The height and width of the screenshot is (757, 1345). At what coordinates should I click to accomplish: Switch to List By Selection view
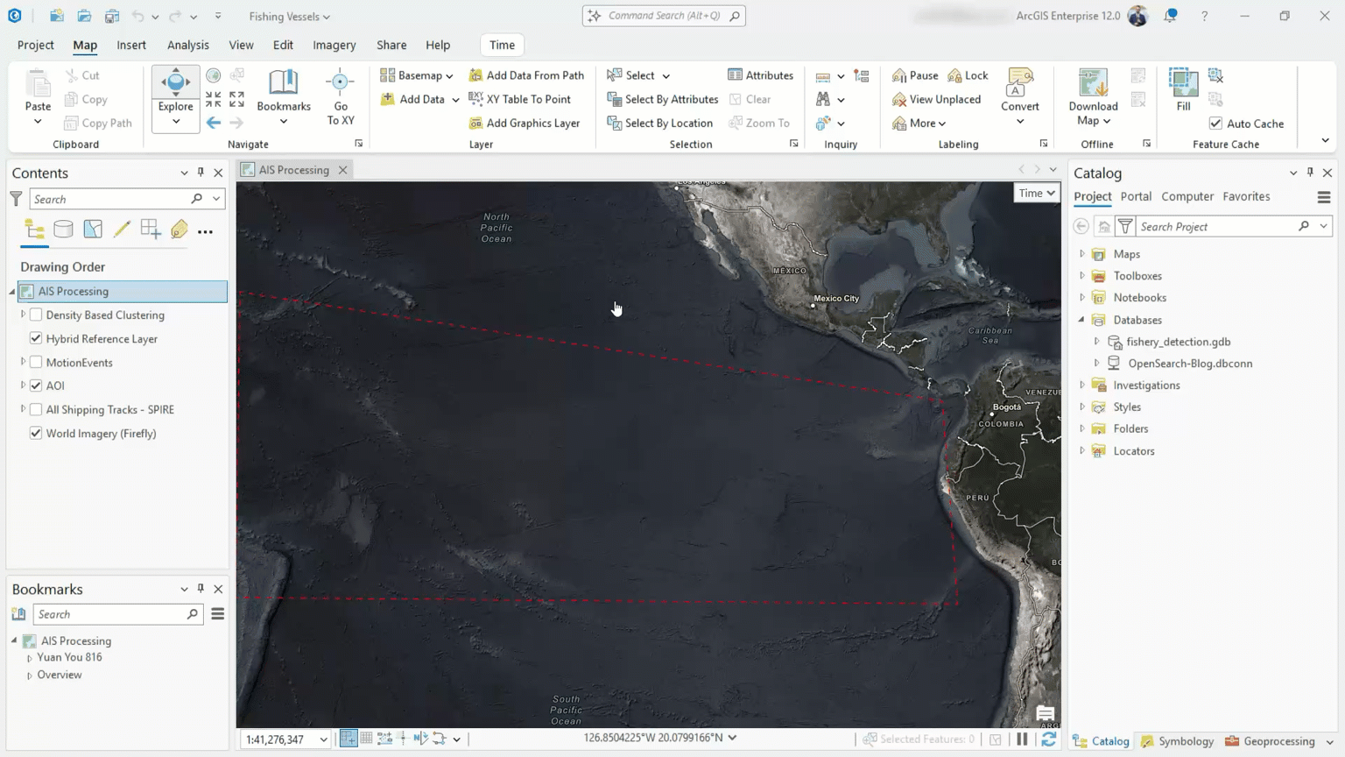pos(92,230)
